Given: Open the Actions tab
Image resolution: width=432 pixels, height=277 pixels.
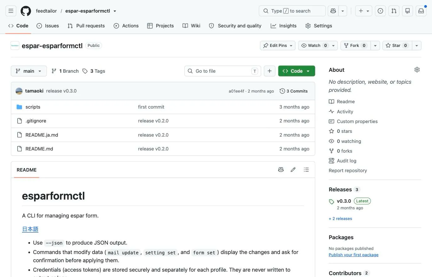Looking at the screenshot, I should point(126,26).
